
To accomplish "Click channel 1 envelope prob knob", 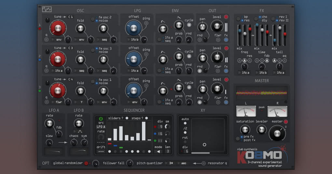I will click(x=179, y=39).
